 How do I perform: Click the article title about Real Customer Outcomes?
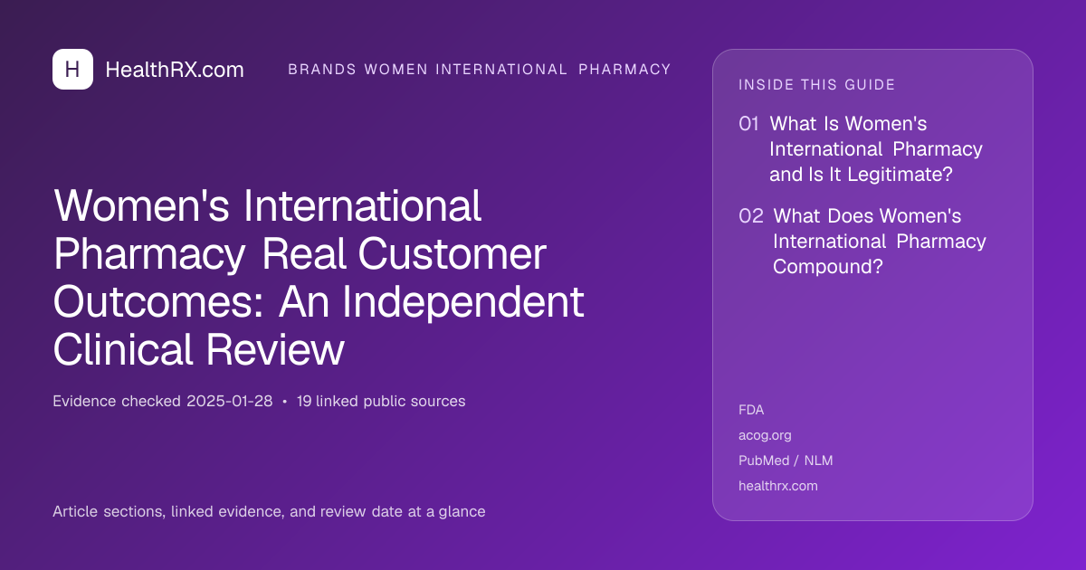coord(319,279)
